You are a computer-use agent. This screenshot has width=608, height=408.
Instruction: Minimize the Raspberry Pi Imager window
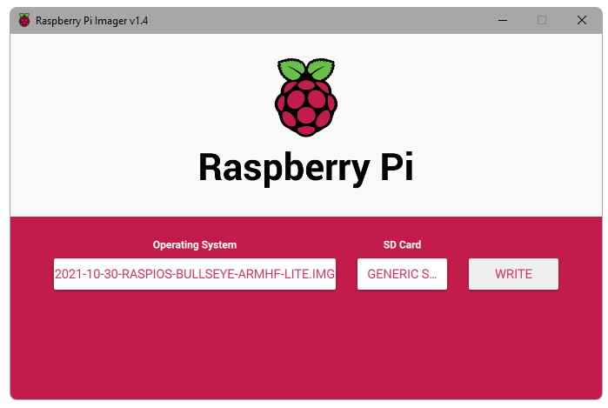(503, 20)
